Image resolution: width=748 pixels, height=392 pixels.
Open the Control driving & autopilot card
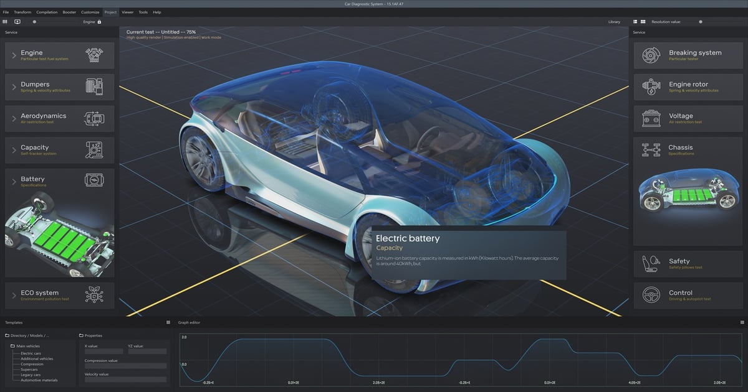(x=688, y=295)
